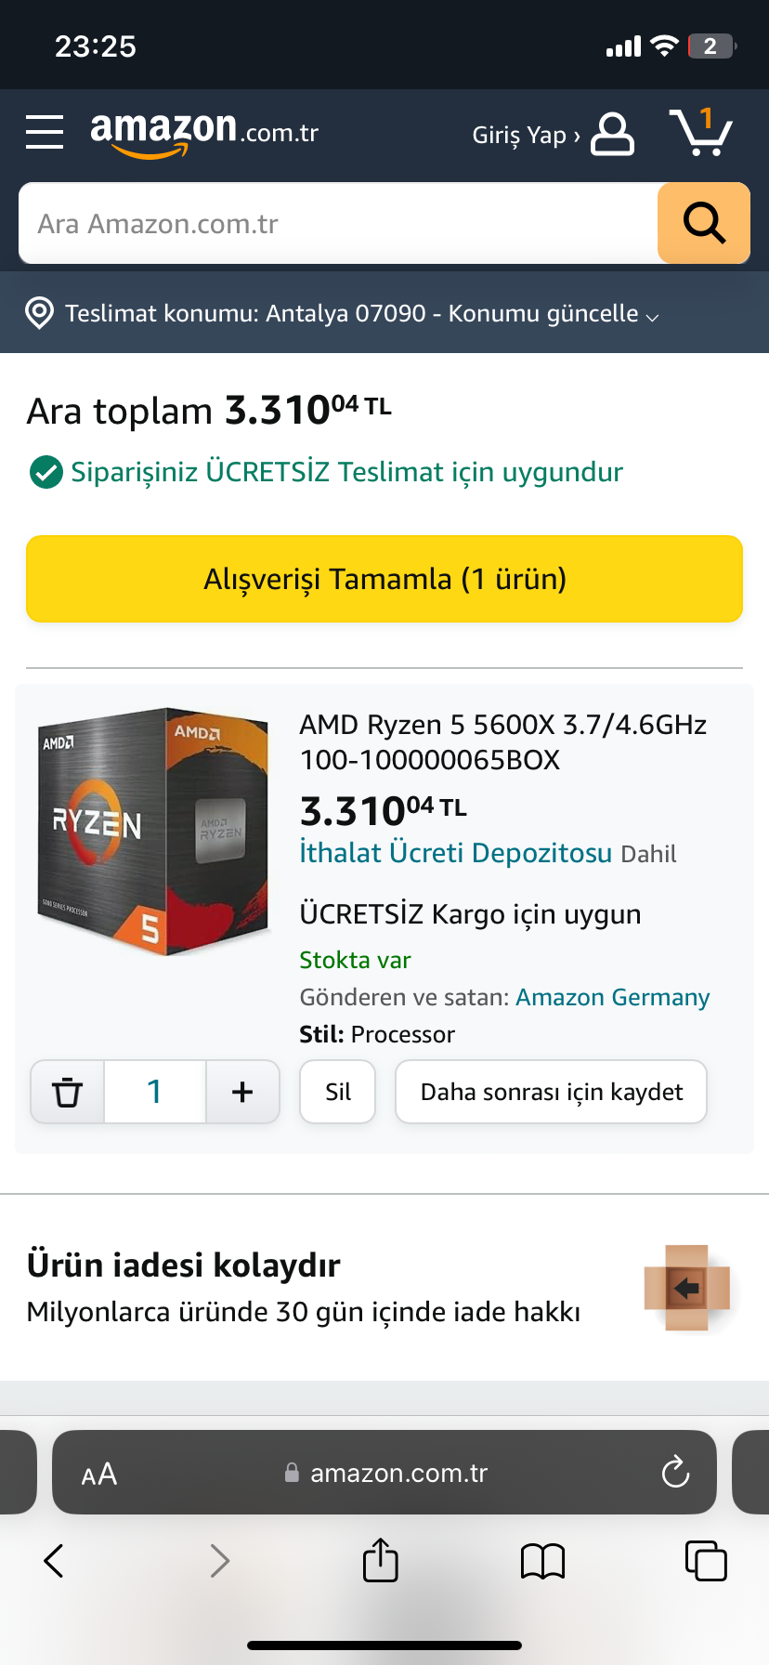Open Safari bookmarks icon
The image size is (769, 1665).
tap(543, 1561)
